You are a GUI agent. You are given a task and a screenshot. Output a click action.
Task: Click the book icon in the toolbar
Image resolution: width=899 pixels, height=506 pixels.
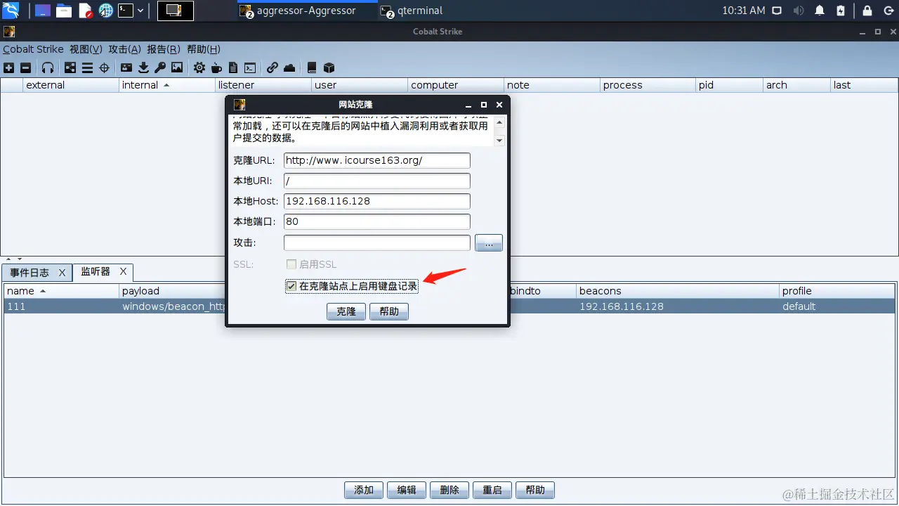pos(312,68)
